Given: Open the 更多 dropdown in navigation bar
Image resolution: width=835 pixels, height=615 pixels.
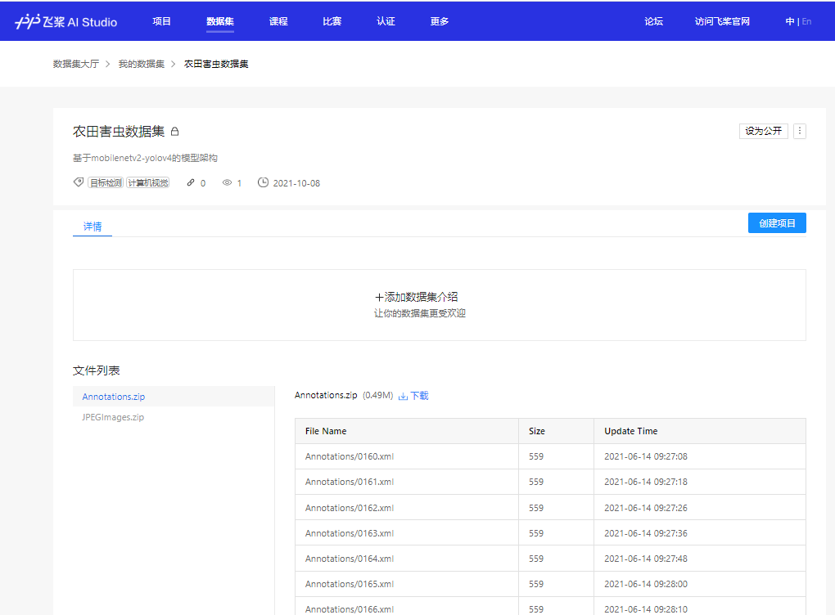Looking at the screenshot, I should pyautogui.click(x=439, y=21).
